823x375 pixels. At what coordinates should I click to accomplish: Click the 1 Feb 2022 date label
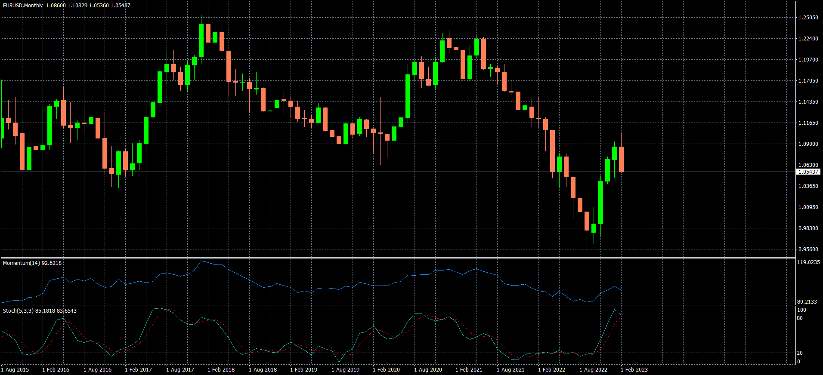point(552,370)
